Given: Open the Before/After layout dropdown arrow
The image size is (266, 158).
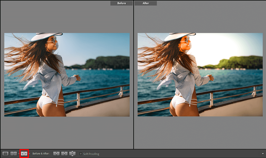Looking at the screenshot, I should click(29, 154).
